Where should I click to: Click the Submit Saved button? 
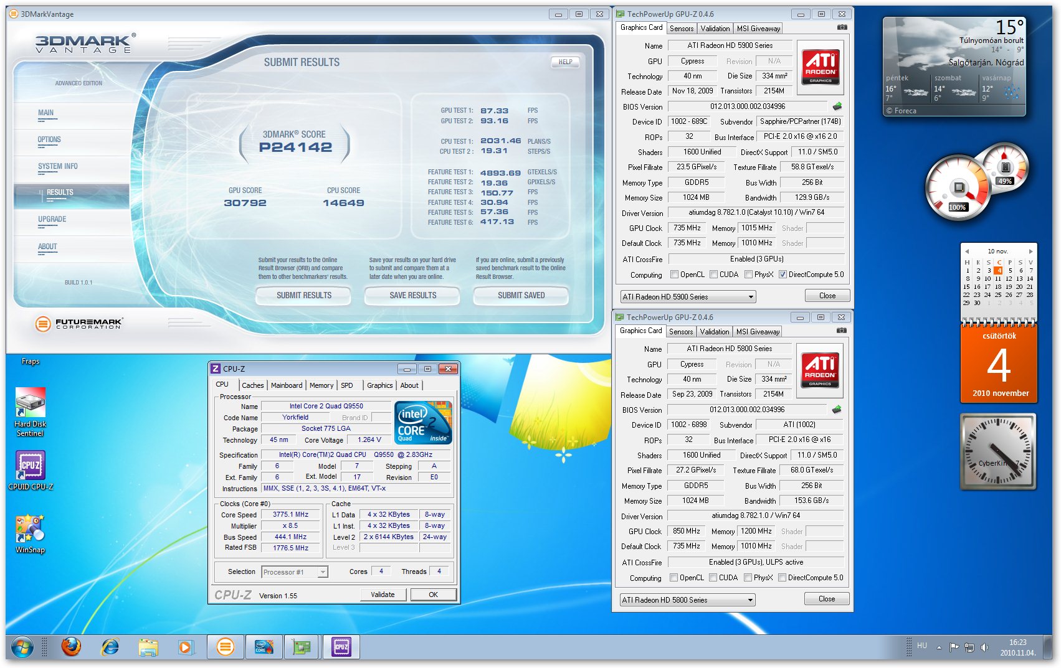pyautogui.click(x=521, y=296)
